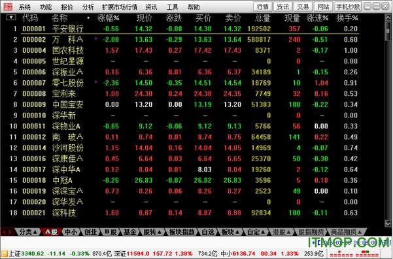Open the 系统 menu
The height and width of the screenshot is (259, 393).
pyautogui.click(x=24, y=7)
